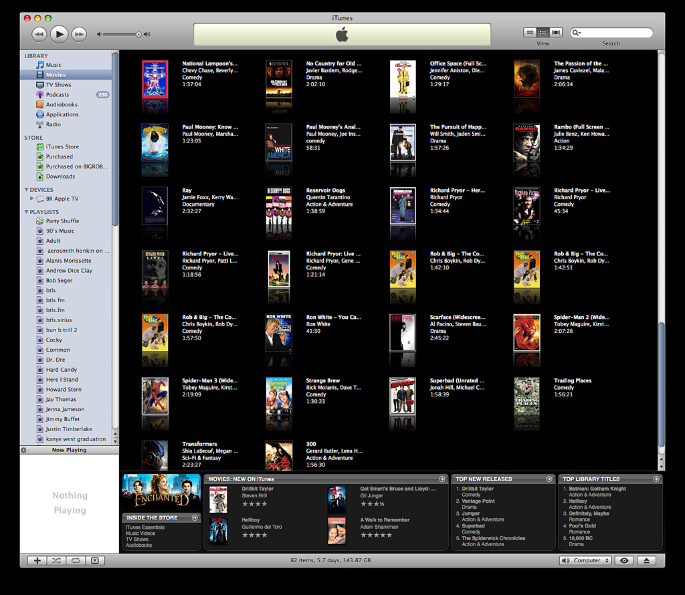Click the Next track fast-forward button

pyautogui.click(x=79, y=34)
